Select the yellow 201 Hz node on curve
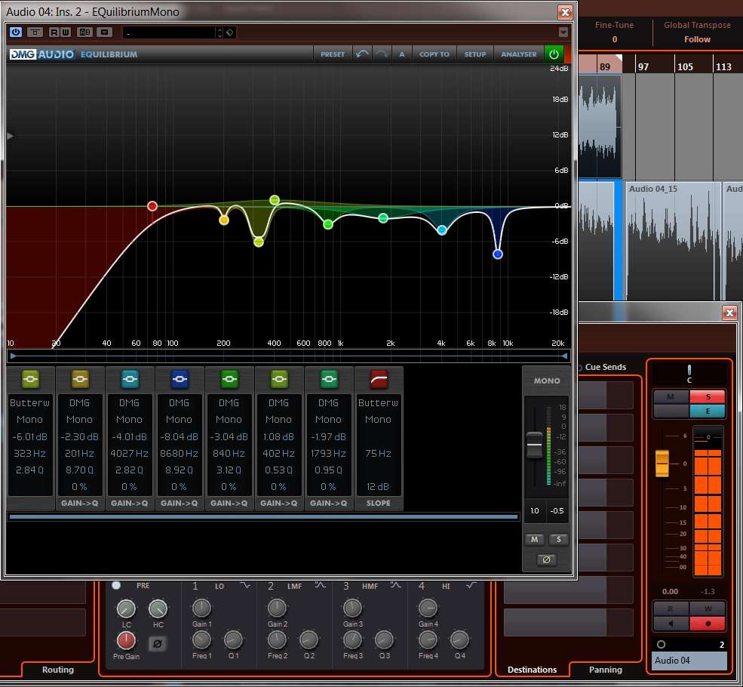 [x=224, y=220]
